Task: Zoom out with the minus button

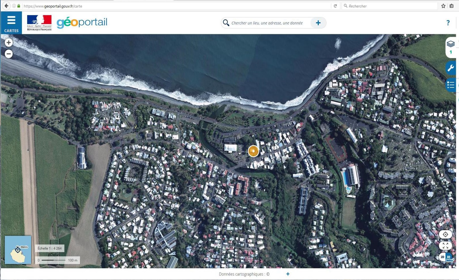Action: [9, 54]
